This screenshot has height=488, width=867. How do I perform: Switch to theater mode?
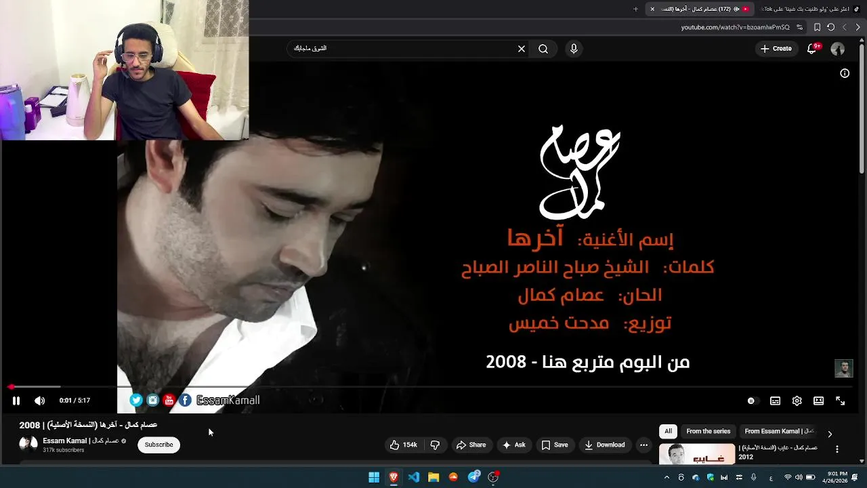click(818, 401)
